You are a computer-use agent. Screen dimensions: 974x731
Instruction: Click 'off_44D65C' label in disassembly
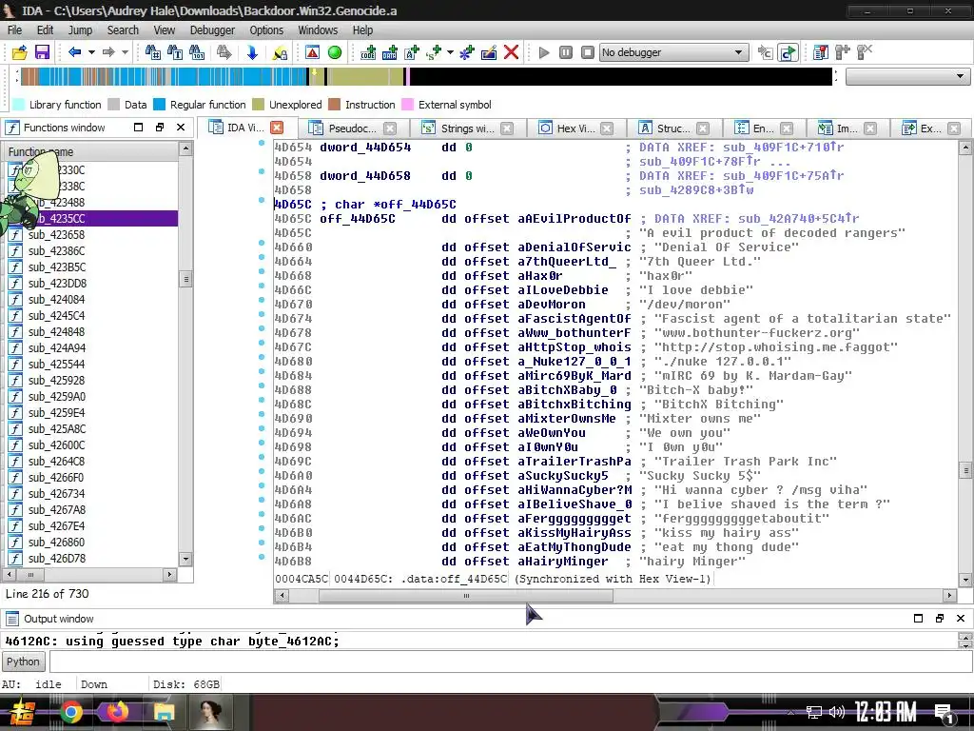(x=358, y=219)
